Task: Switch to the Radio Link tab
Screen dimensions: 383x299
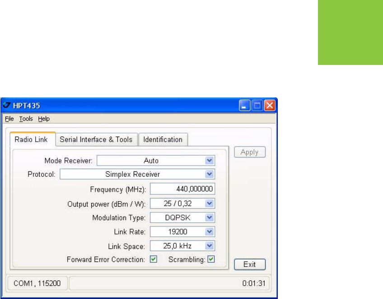Action: 33,139
